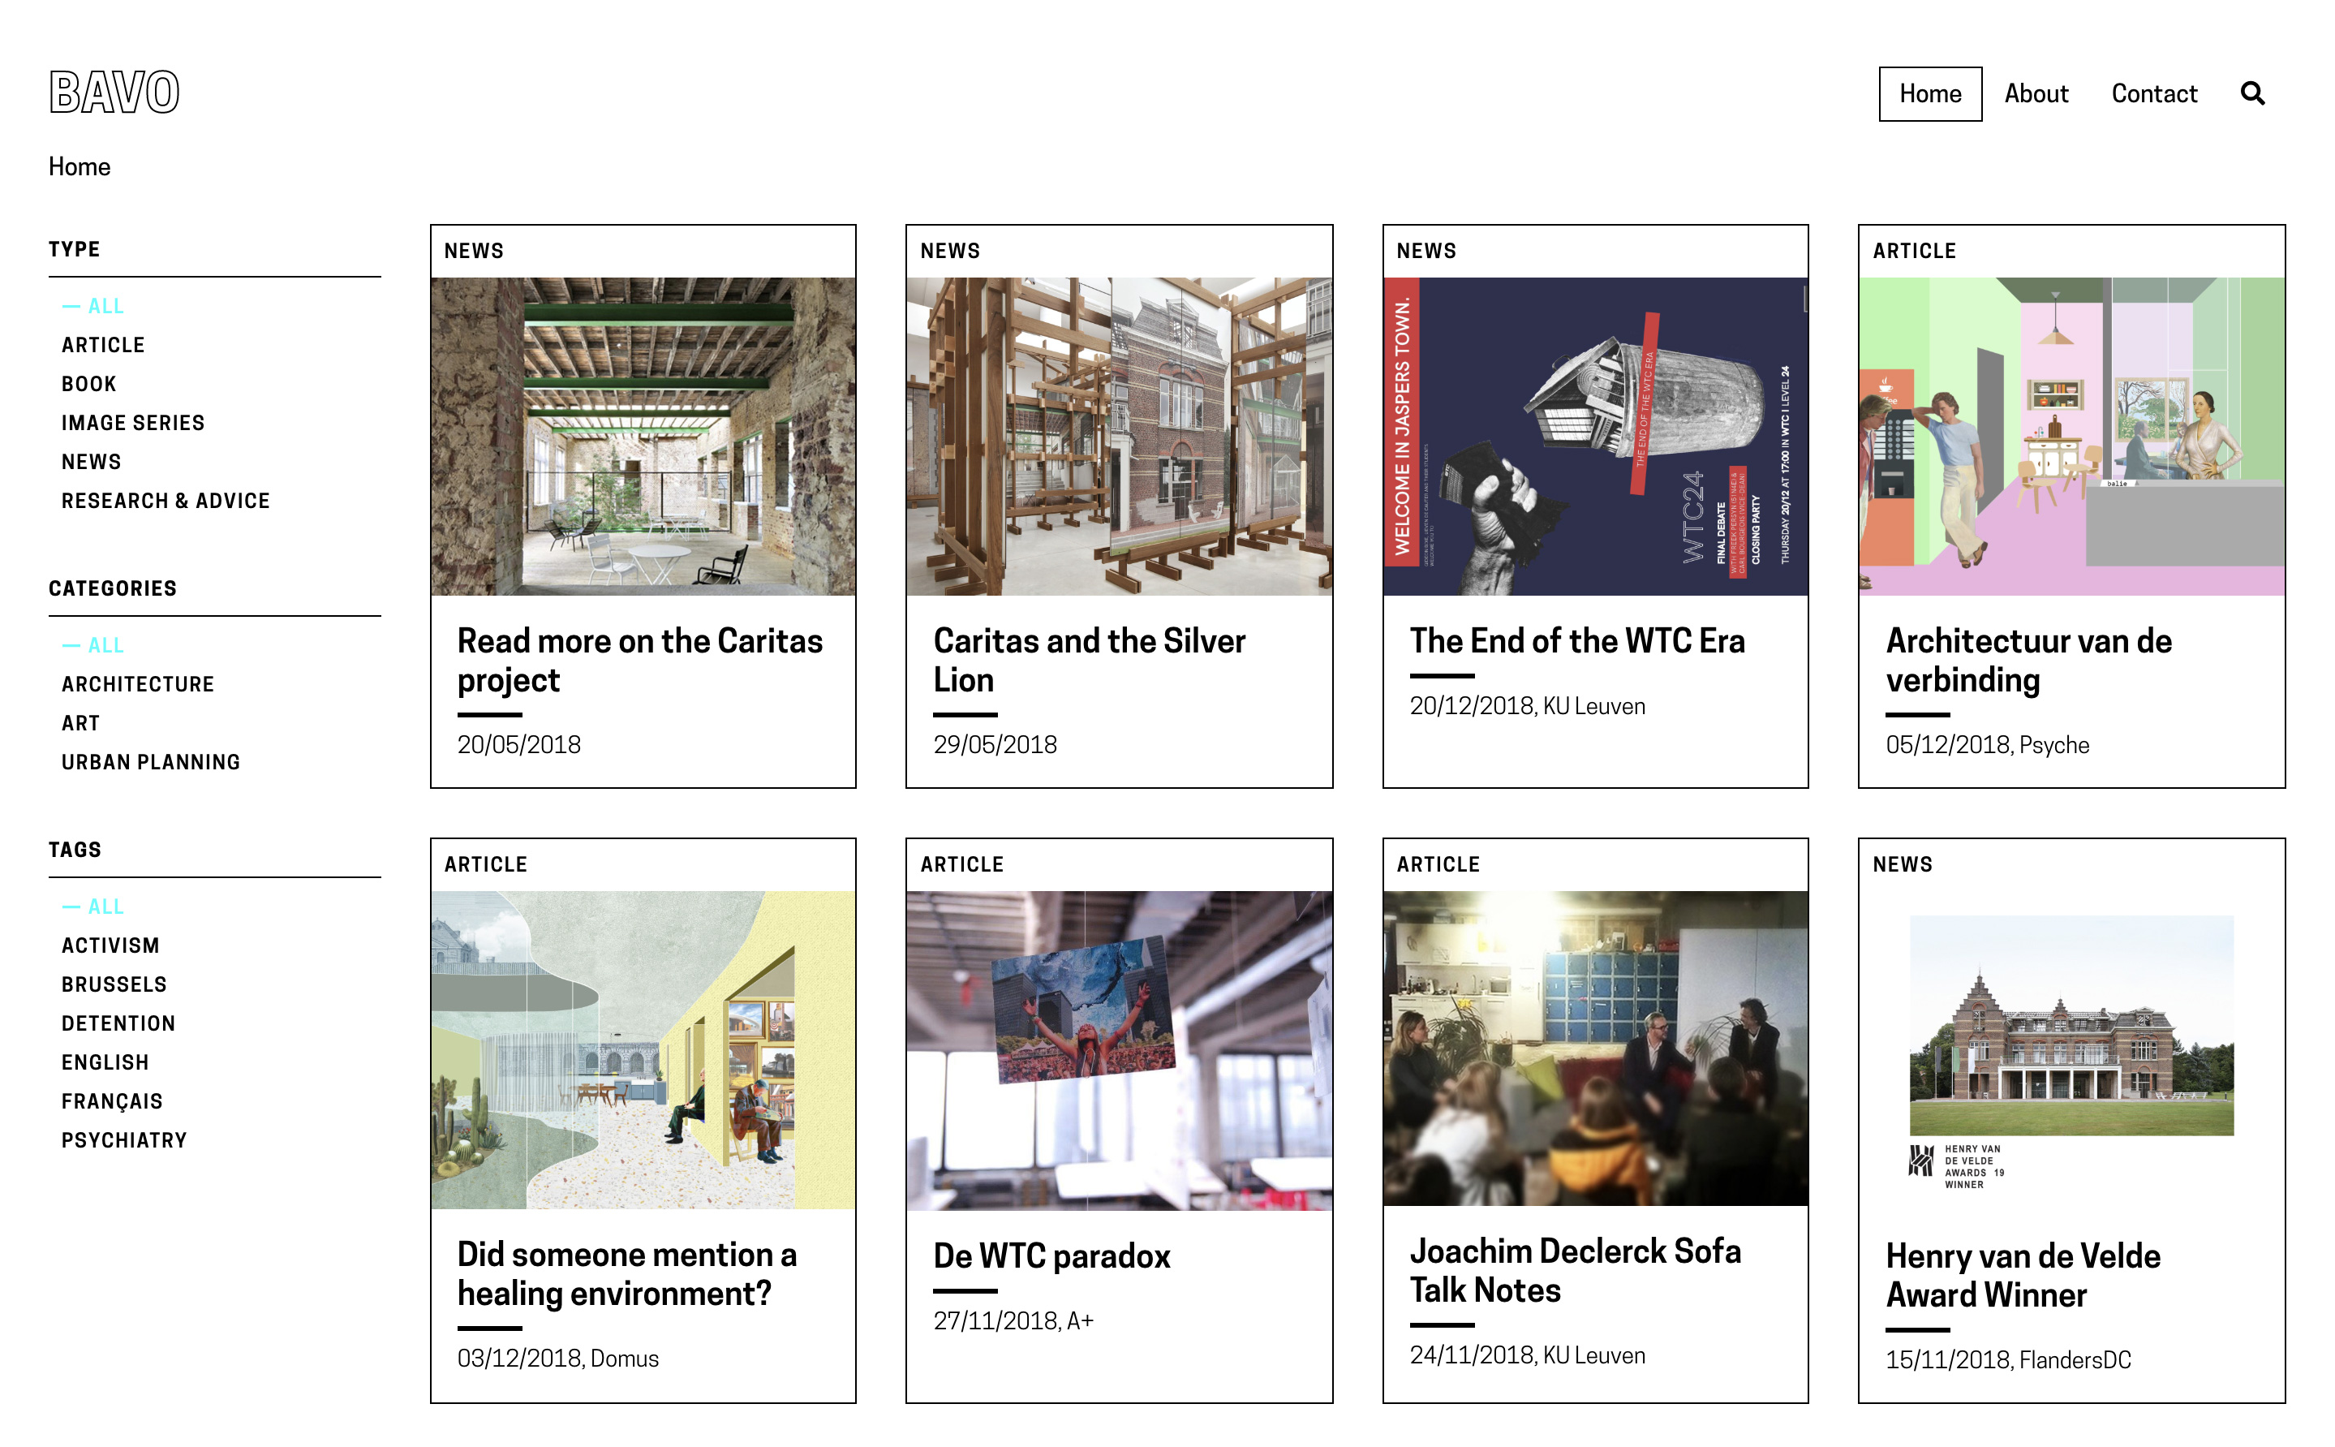The height and width of the screenshot is (1447, 2335).
Task: Open the search magnifier icon
Action: pyautogui.click(x=2251, y=93)
